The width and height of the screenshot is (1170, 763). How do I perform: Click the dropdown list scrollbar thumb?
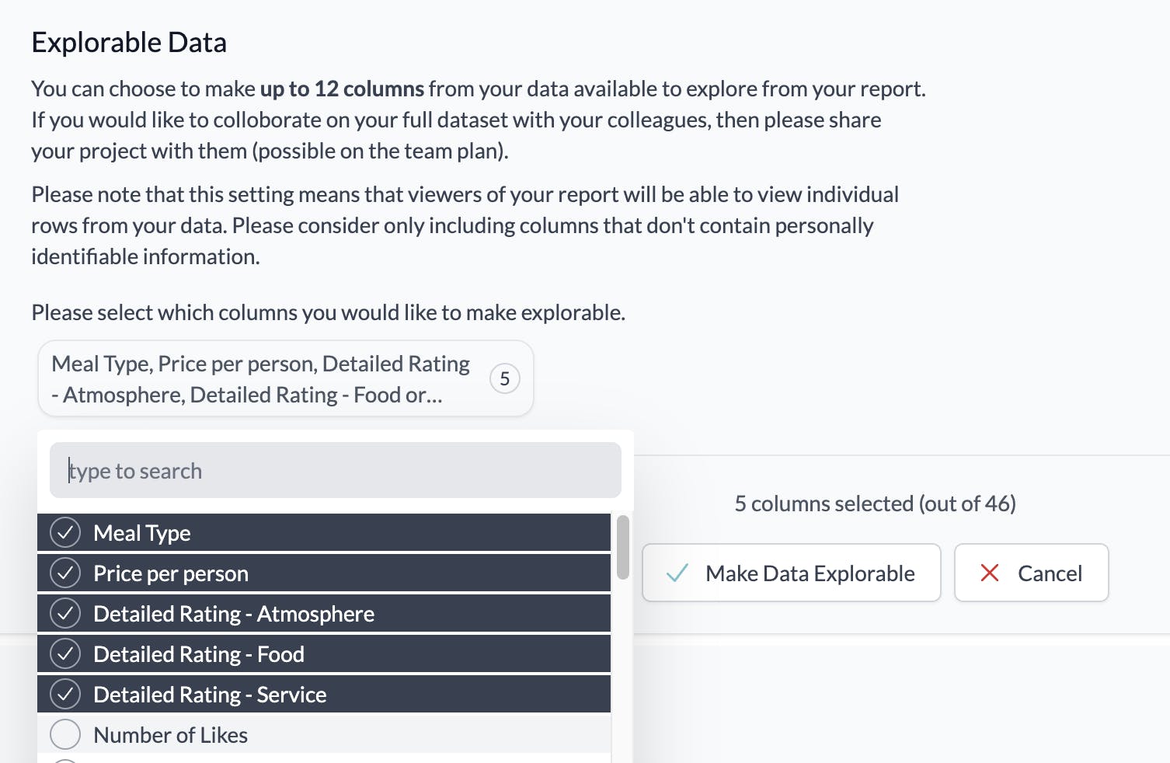click(623, 548)
